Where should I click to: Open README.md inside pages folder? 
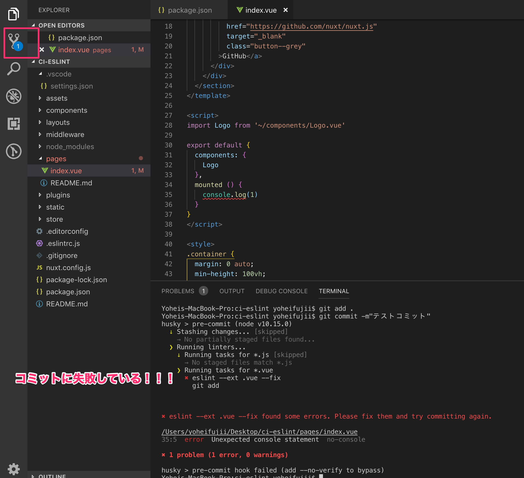point(89,183)
